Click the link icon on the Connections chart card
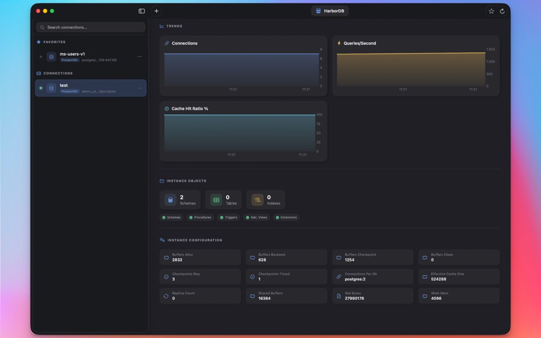The width and height of the screenshot is (541, 338). point(167,43)
